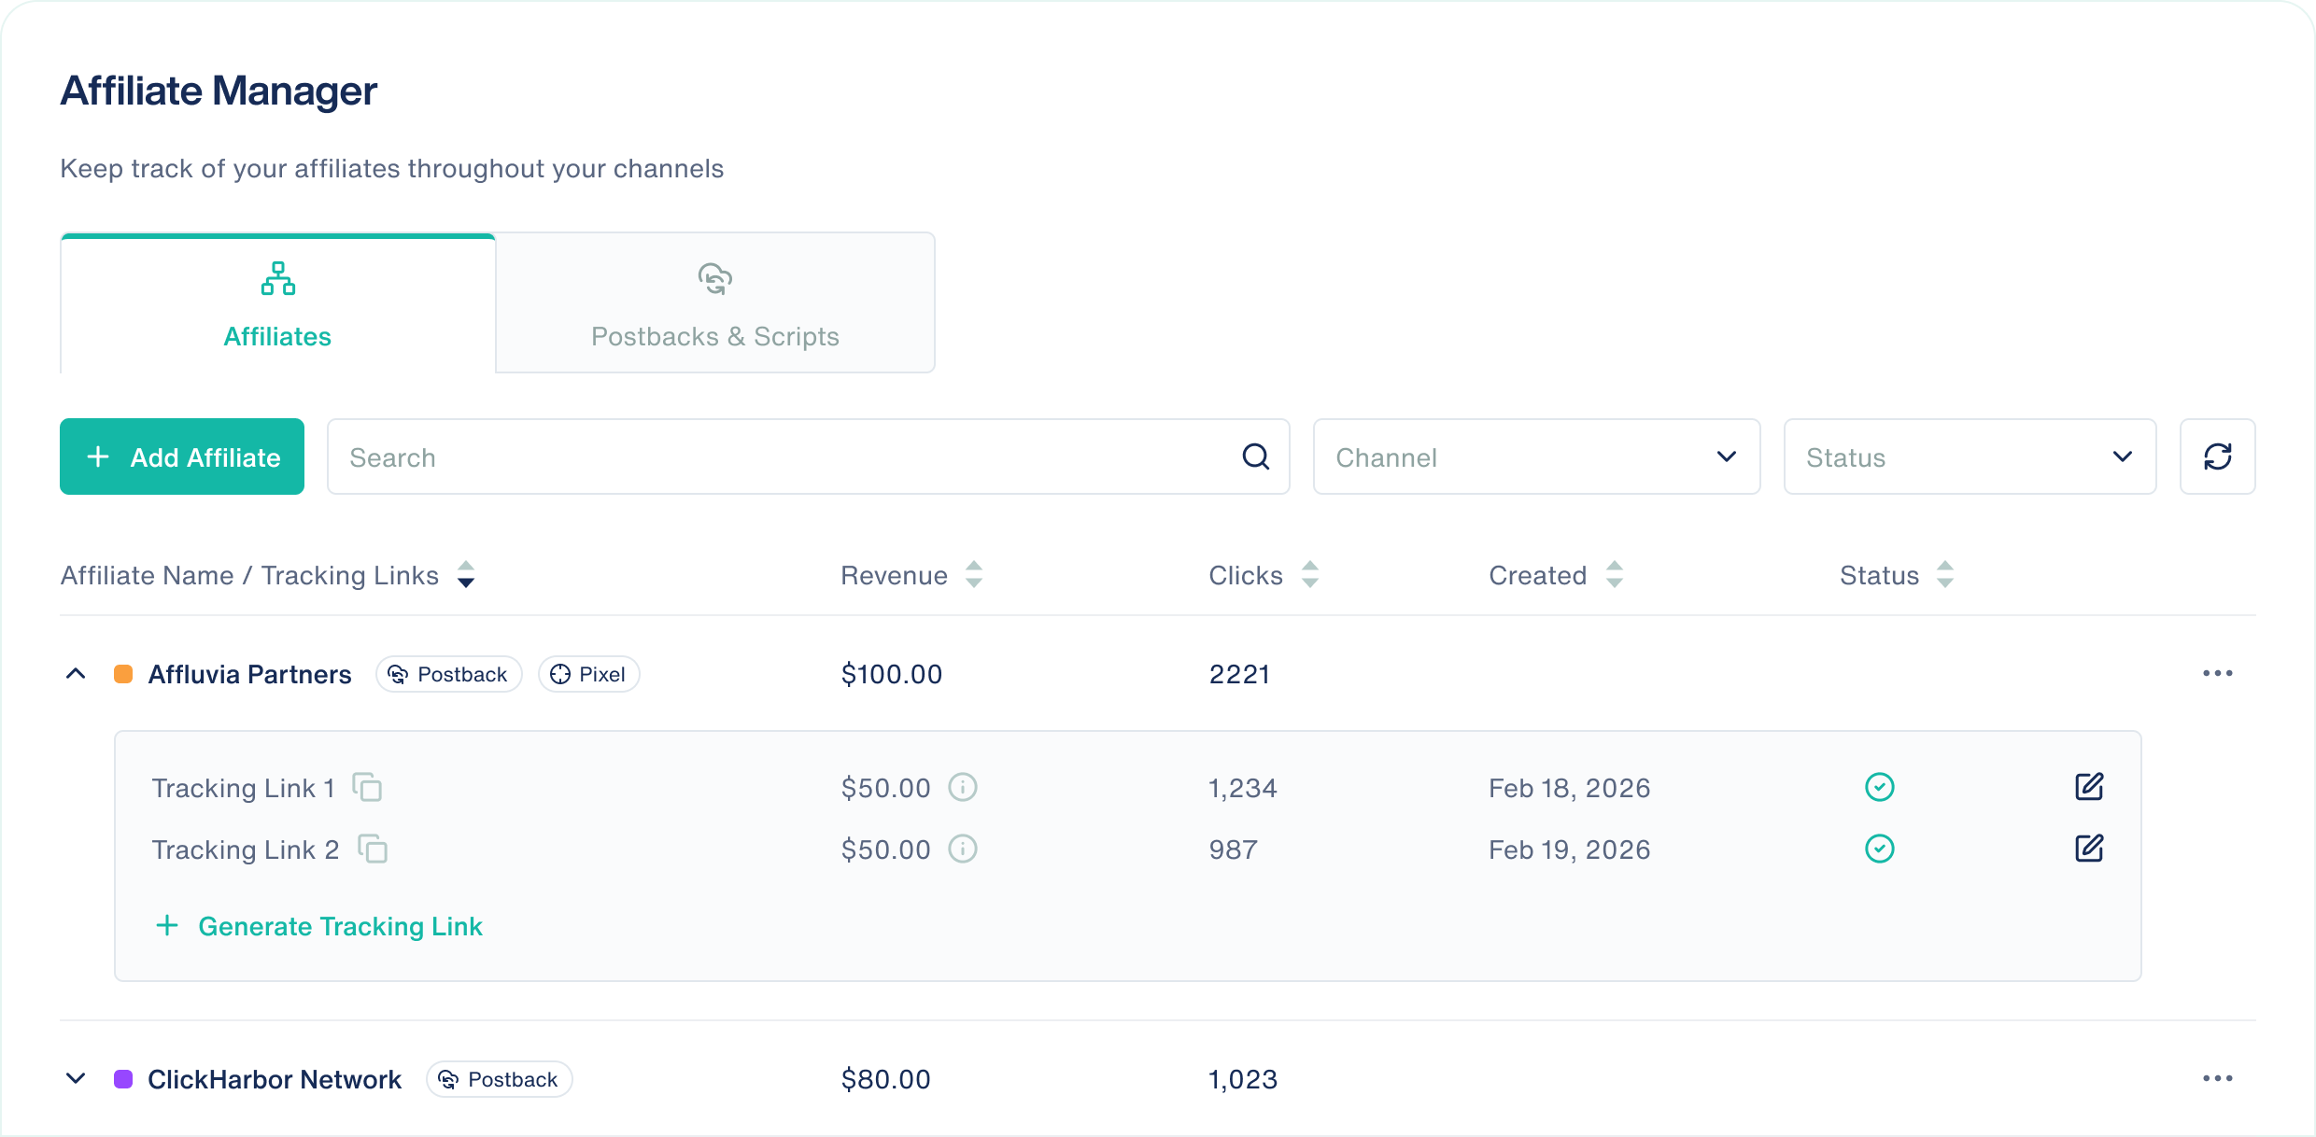Click the ClickHarbor Network name

tap(275, 1079)
